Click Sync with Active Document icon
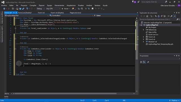Screen dimensions: 181x102 156,16
